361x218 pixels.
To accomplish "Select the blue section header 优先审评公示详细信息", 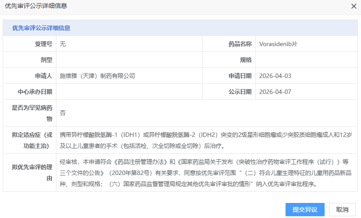I will [41, 28].
